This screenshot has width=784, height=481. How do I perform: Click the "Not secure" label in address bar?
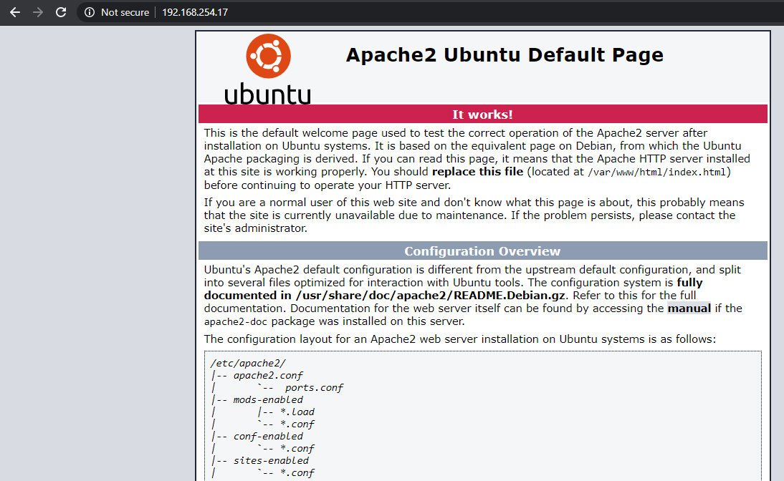125,12
